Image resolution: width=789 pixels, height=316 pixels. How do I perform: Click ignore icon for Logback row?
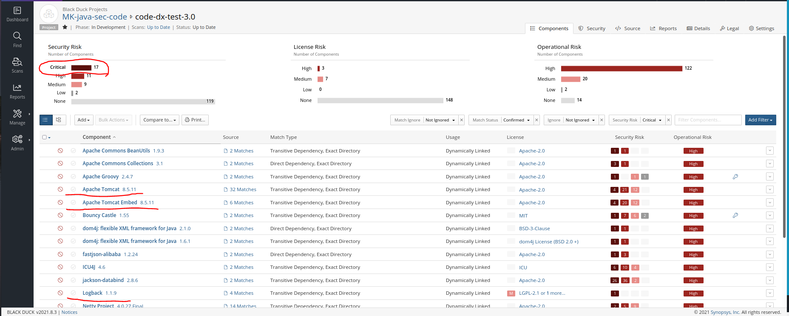[x=60, y=293]
